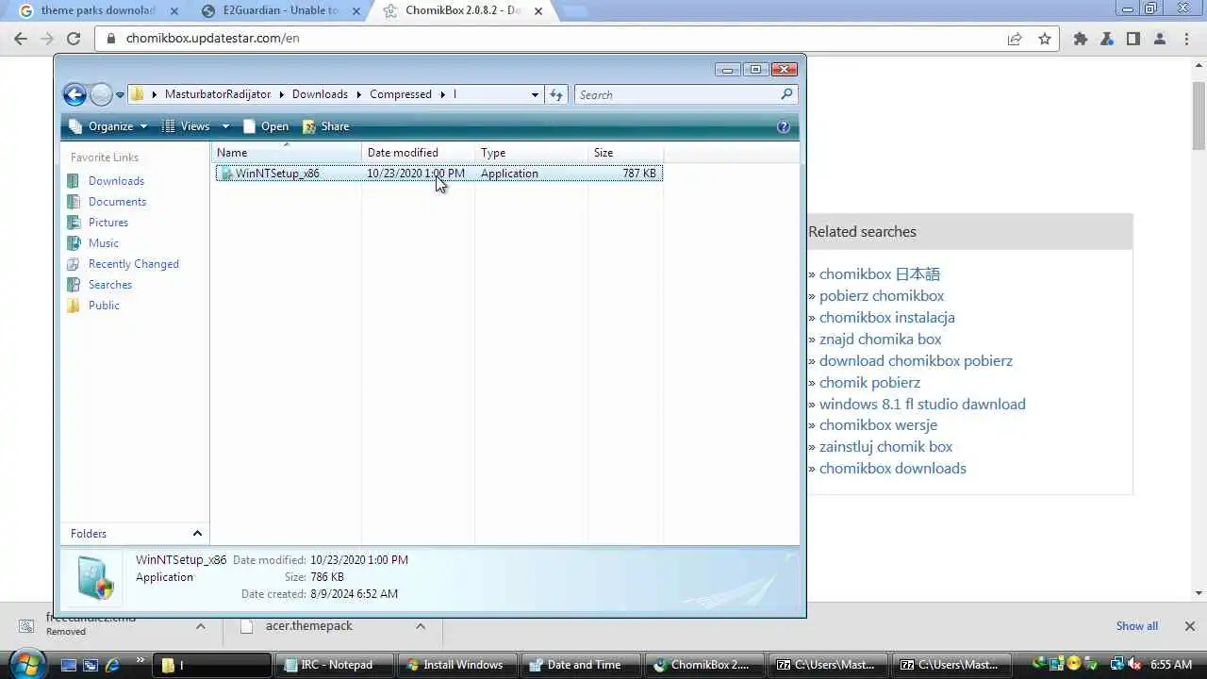Switch to the theme parks download tab
This screenshot has height=679, width=1207.
tap(97, 10)
